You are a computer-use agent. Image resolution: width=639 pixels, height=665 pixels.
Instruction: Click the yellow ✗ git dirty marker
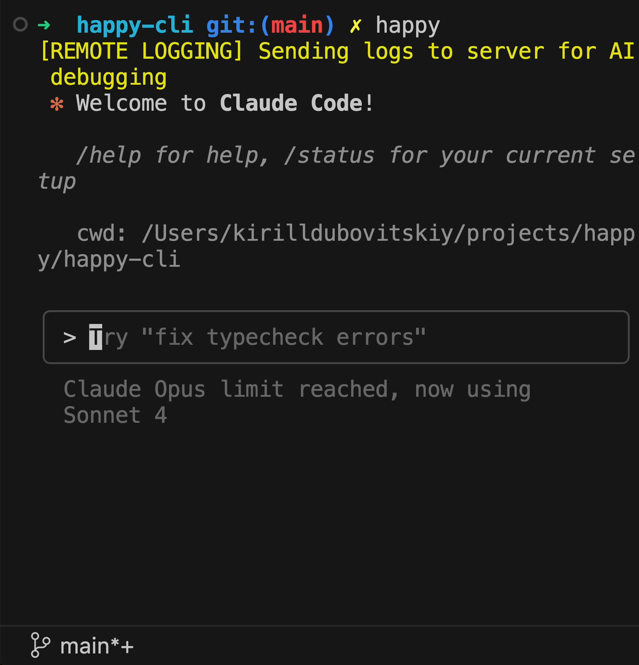355,25
